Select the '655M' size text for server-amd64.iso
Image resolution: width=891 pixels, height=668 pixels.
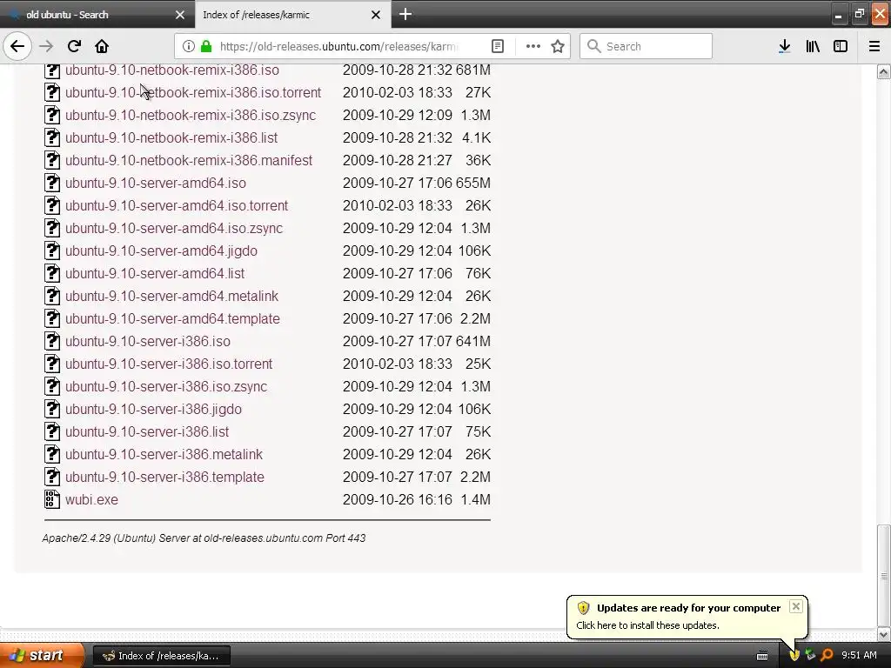(x=472, y=183)
